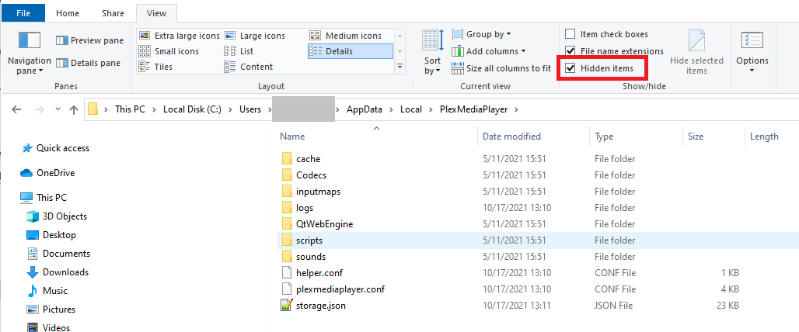This screenshot has width=799, height=332.
Task: Expand the chevron after PlexMediaPlayer
Action: (x=517, y=109)
